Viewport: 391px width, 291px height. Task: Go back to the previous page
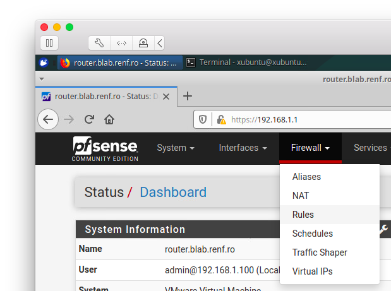[x=48, y=119]
